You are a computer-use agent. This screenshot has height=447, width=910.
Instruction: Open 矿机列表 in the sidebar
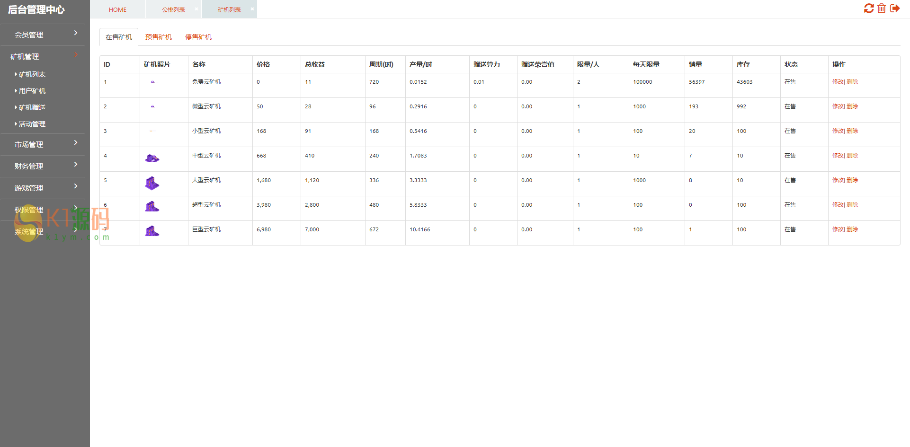pos(32,74)
